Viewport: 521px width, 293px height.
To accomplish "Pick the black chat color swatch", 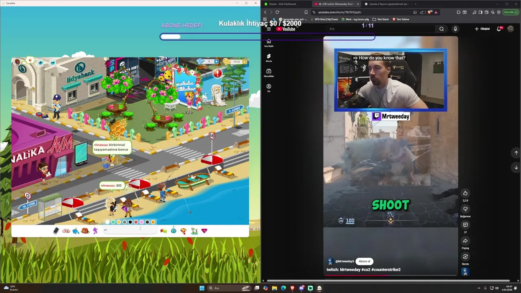I will point(130,222).
